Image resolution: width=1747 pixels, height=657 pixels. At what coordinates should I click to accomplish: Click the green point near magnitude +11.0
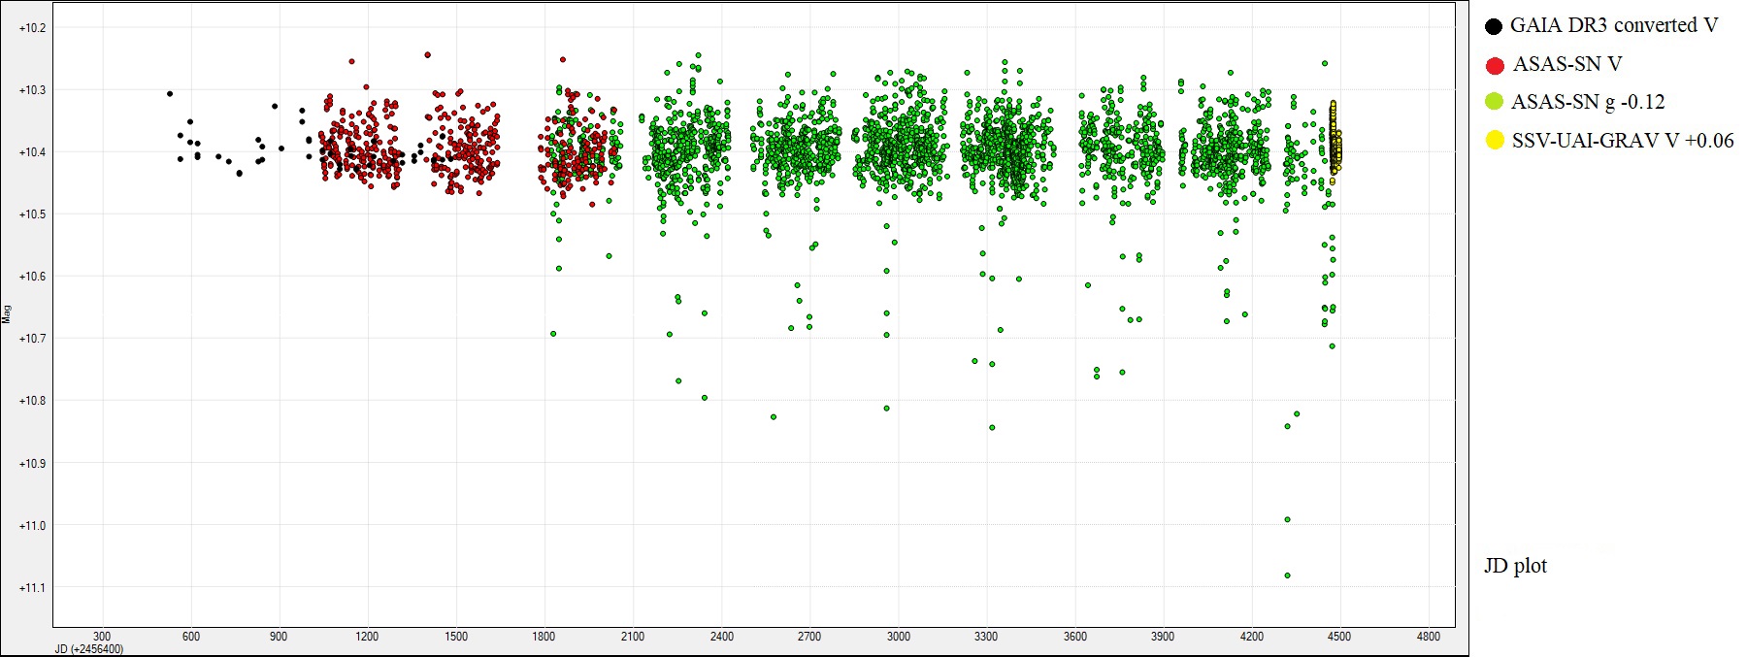1288,519
